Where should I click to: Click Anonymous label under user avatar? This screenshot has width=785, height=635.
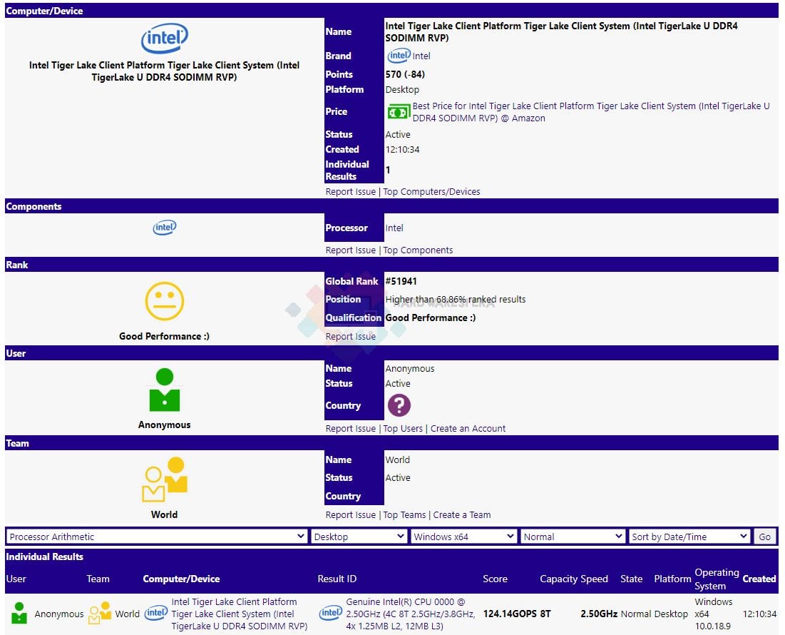point(164,425)
